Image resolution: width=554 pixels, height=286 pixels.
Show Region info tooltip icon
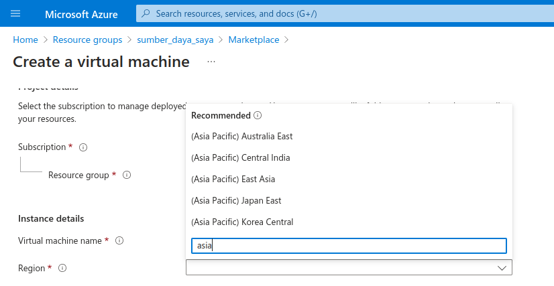62,268
